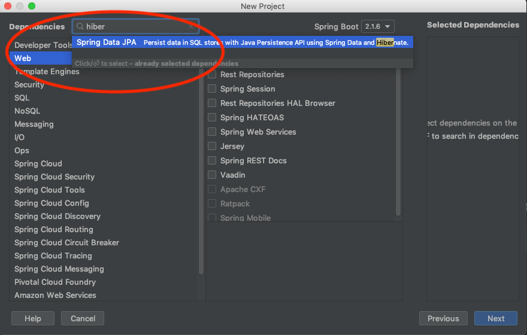The width and height of the screenshot is (527, 335).
Task: Toggle the Ratpack checkbox
Action: (212, 204)
